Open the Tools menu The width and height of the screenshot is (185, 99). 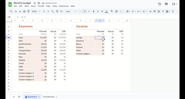pos(55,6)
